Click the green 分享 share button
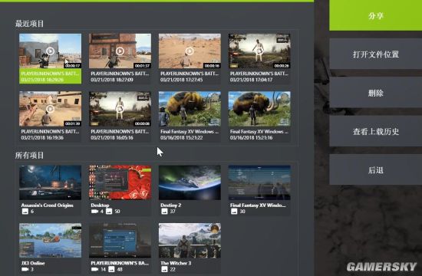This screenshot has width=422, height=276. pos(376,15)
